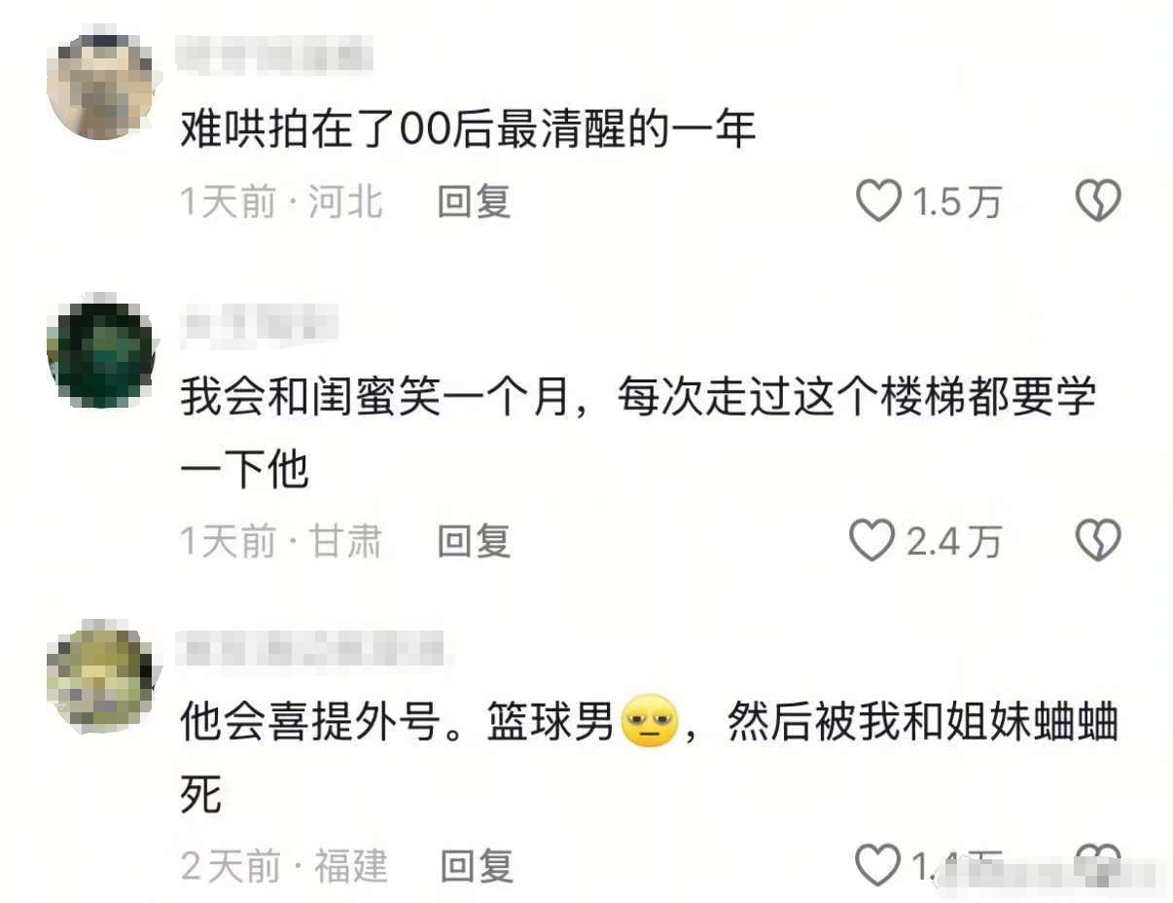1173x903 pixels.
Task: Open avatar of first commenter
Action: pos(99,88)
